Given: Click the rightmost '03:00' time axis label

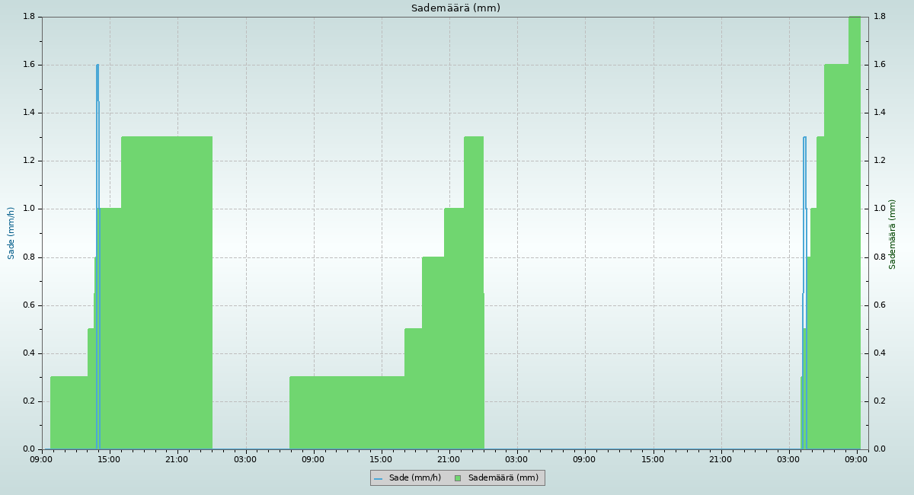Looking at the screenshot, I should [789, 459].
